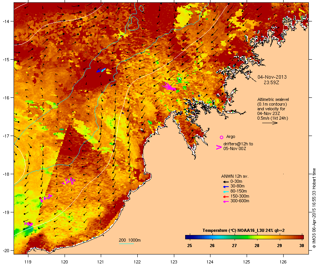Click the longitude axis label 120
Screen dimensions: 319x265
[65, 262]
